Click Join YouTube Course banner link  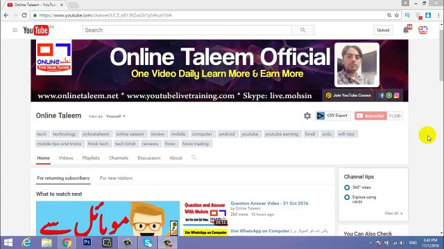348,95
